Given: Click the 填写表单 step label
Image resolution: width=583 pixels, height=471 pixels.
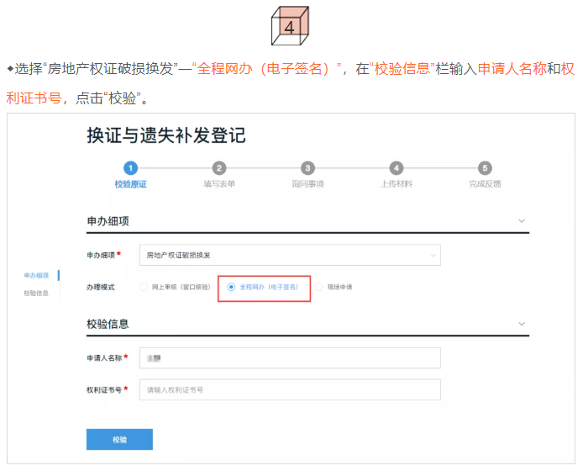Looking at the screenshot, I should (219, 183).
